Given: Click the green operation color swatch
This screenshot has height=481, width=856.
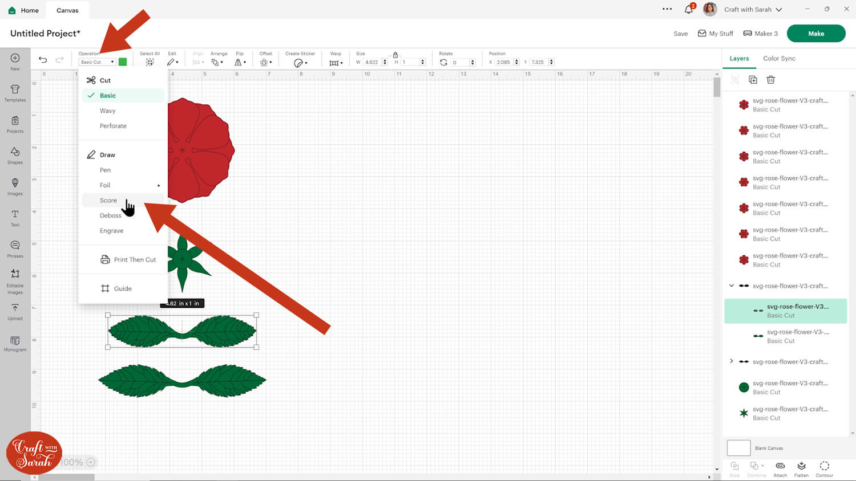Looking at the screenshot, I should click(x=123, y=62).
